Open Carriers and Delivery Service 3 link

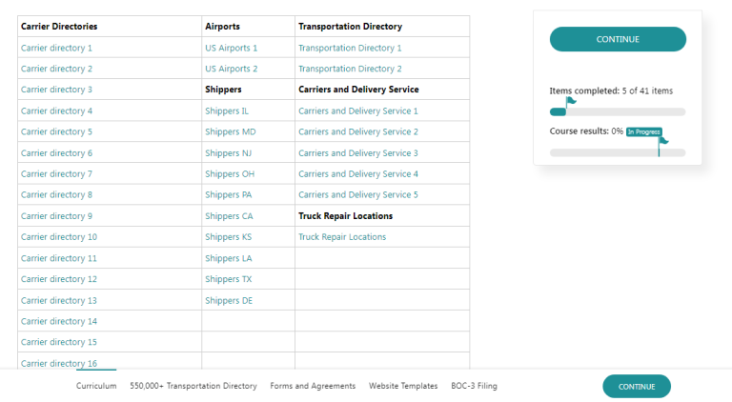pyautogui.click(x=357, y=153)
